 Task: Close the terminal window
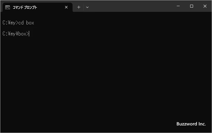tap(205, 6)
